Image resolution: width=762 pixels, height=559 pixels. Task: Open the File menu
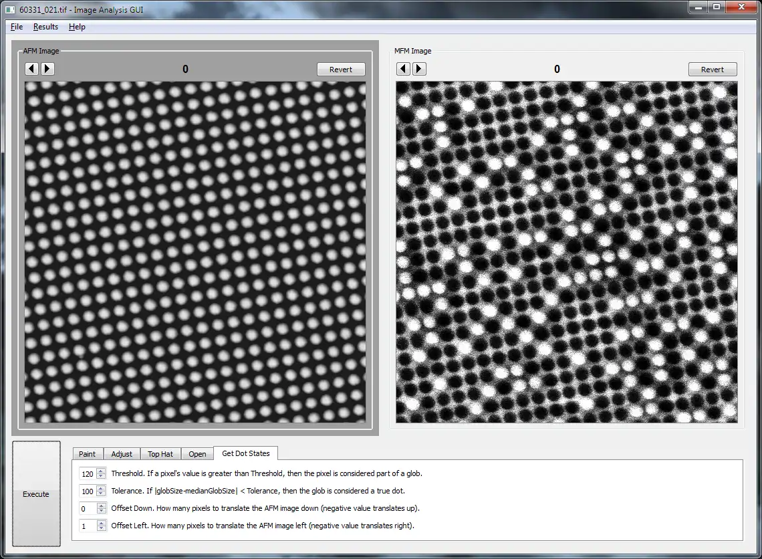point(17,27)
